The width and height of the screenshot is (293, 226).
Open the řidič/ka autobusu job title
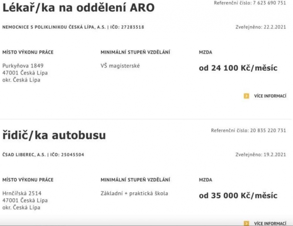tap(54, 135)
